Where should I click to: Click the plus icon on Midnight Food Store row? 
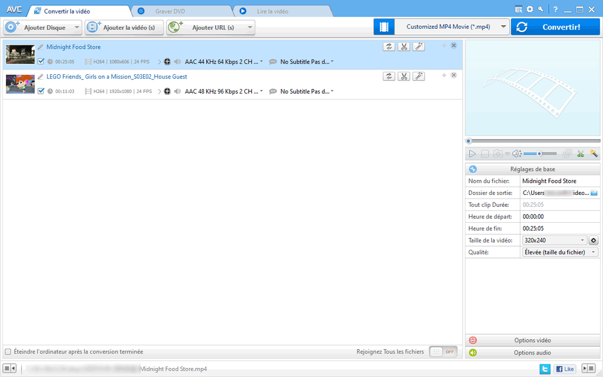click(x=444, y=45)
